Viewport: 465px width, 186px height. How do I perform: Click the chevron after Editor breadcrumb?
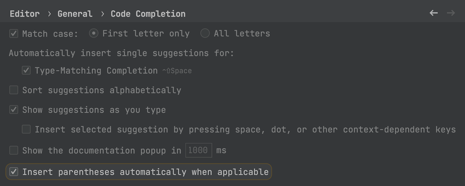point(49,14)
